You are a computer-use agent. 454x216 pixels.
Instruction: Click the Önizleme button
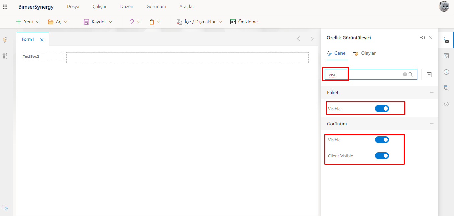(244, 22)
